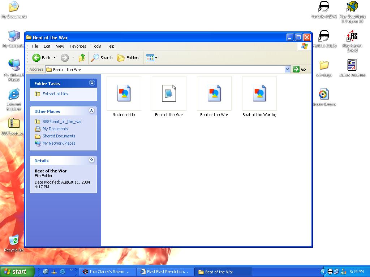The image size is (370, 277).
Task: Select the !fusioncdtitle image file
Action: 124,97
